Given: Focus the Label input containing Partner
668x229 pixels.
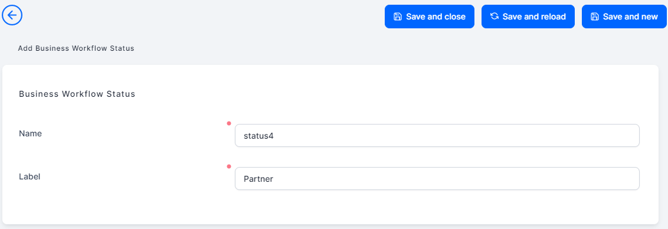Looking at the screenshot, I should 437,179.
